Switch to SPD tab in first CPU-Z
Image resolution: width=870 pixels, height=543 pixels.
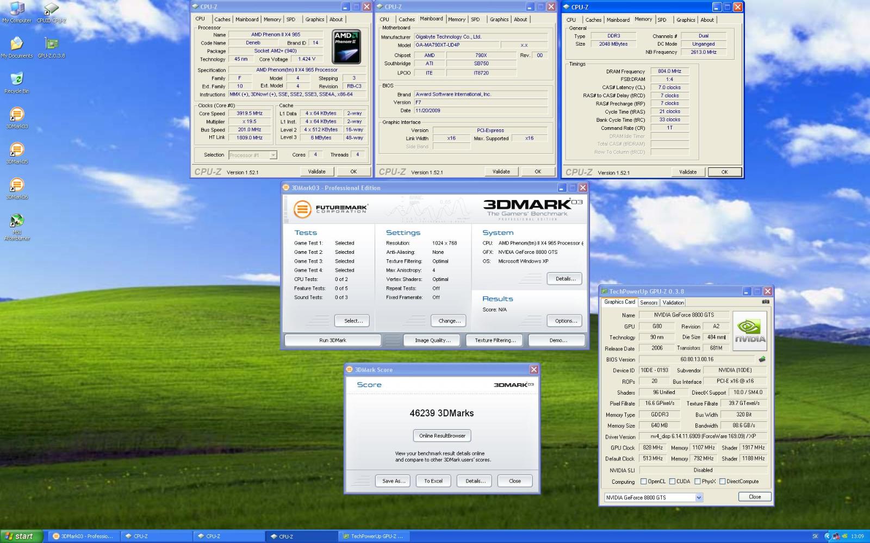click(x=291, y=20)
